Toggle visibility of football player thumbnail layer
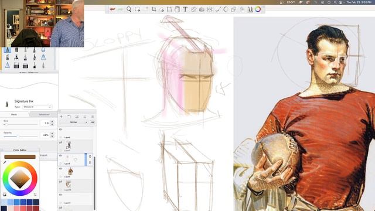Viewport: 375px width, 211px height. 60,169
